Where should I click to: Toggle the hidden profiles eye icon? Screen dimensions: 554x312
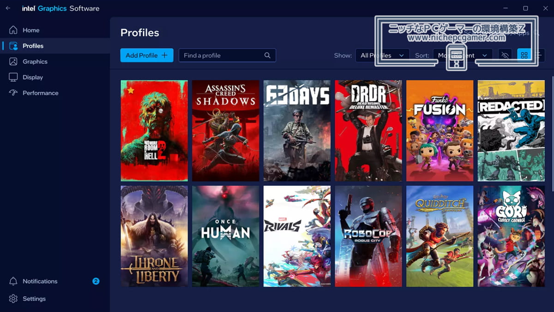click(x=506, y=55)
